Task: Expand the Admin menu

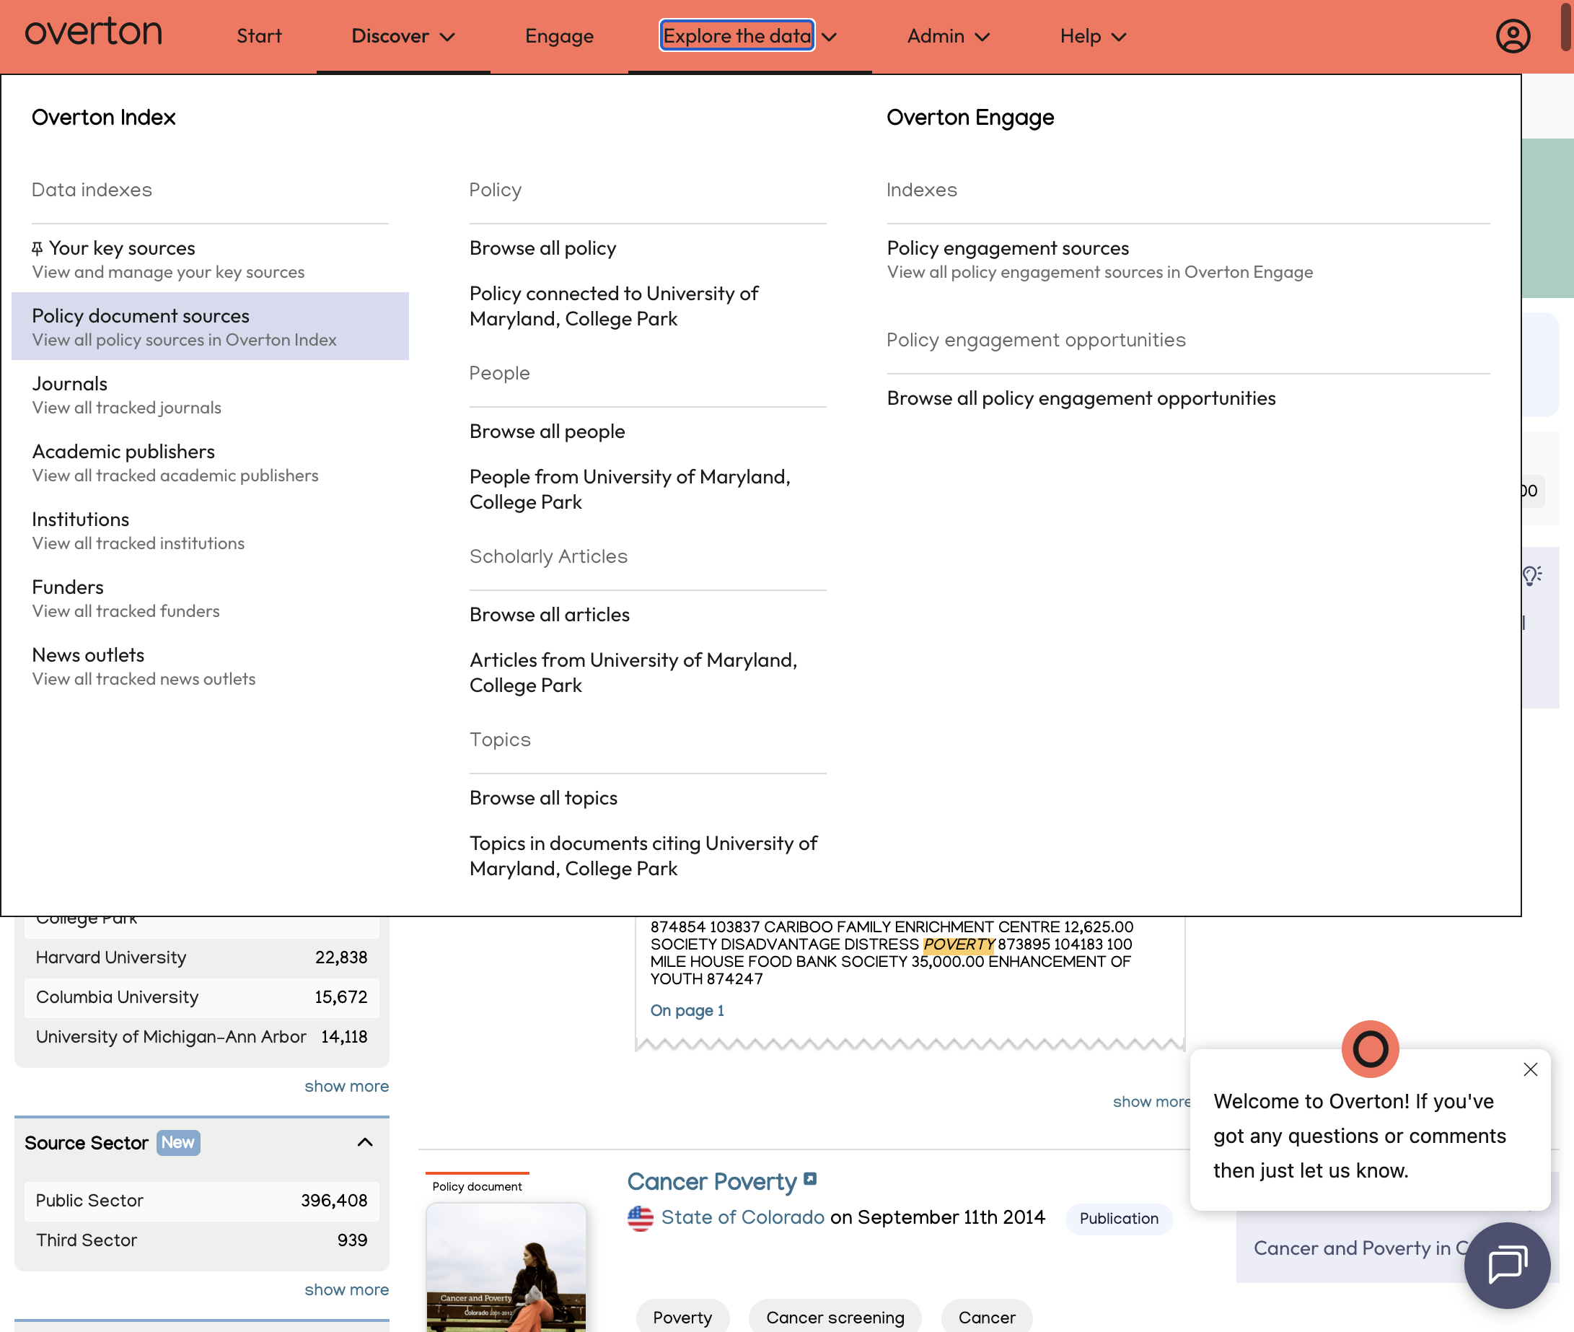Action: [948, 36]
